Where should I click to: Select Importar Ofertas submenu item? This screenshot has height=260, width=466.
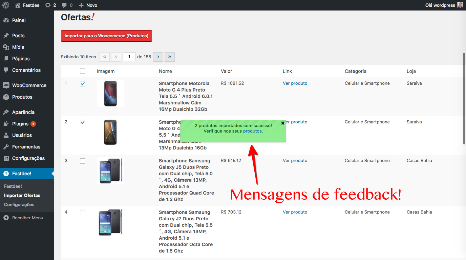tap(22, 195)
